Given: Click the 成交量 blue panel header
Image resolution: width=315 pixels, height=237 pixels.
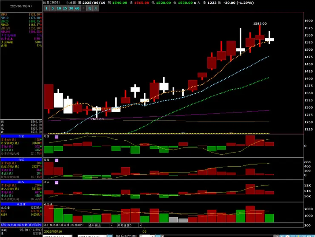Looking at the screenshot, I should click(x=21, y=204).
